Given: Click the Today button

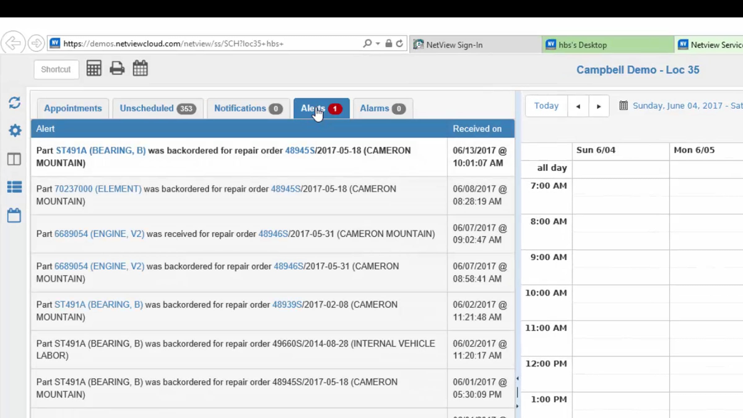Looking at the screenshot, I should (x=546, y=106).
